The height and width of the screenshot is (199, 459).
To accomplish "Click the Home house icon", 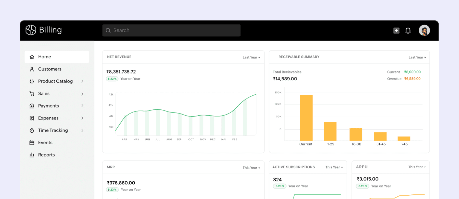I will [32, 57].
